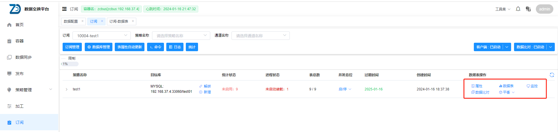Switch to the 数据配置 tab
558x132 pixels.
point(71,22)
